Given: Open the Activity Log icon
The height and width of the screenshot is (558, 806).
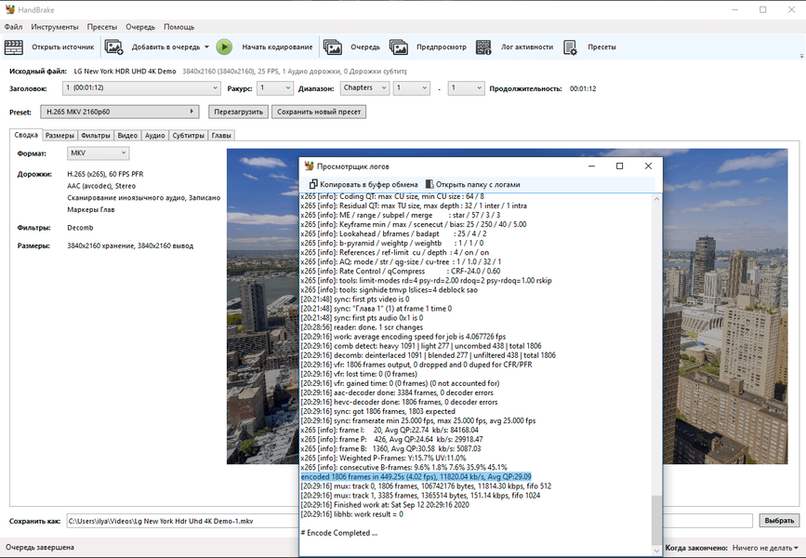Looking at the screenshot, I should pos(483,46).
